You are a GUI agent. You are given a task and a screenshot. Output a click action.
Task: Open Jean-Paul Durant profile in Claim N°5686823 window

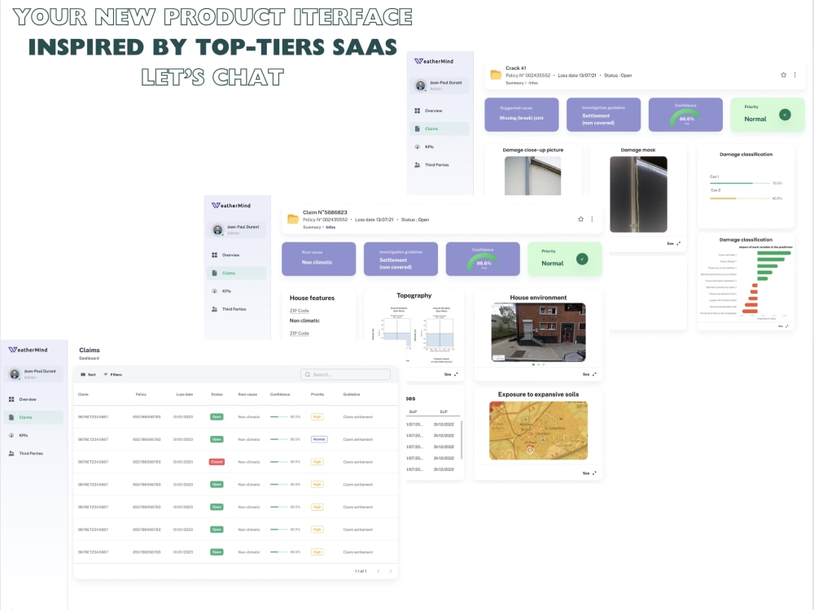(x=236, y=230)
